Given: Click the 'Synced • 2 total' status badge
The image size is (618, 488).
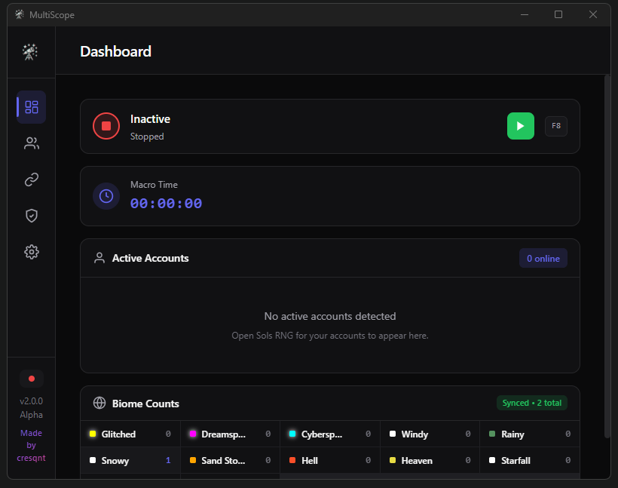Looking at the screenshot, I should coord(532,403).
